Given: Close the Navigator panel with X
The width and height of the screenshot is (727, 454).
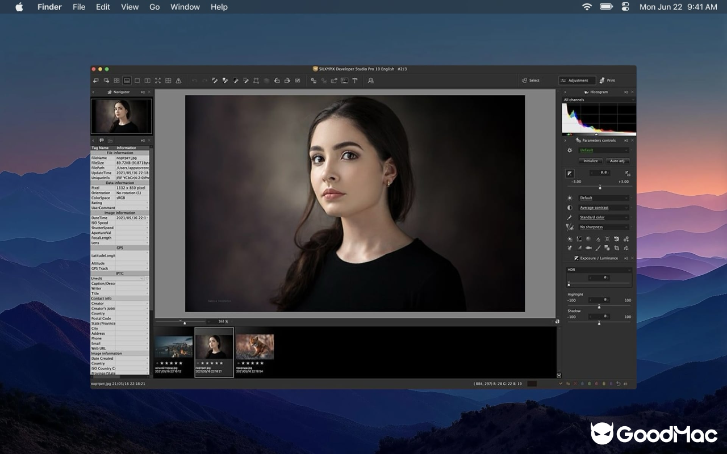Looking at the screenshot, I should [x=149, y=92].
